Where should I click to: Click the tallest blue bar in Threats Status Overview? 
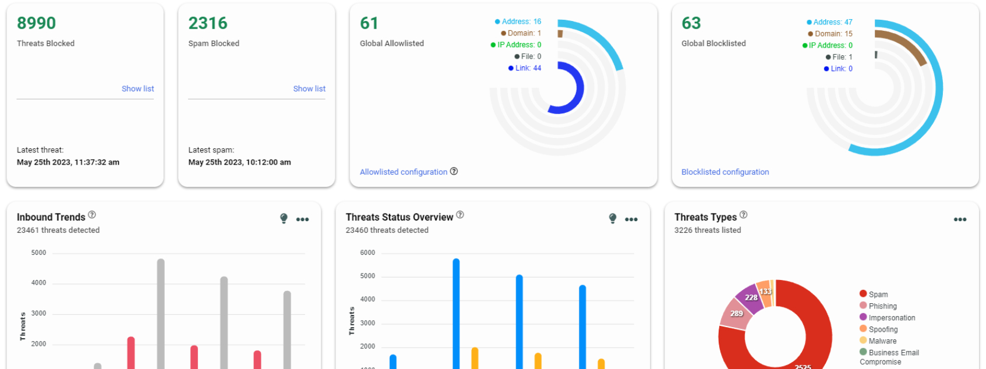456,314
